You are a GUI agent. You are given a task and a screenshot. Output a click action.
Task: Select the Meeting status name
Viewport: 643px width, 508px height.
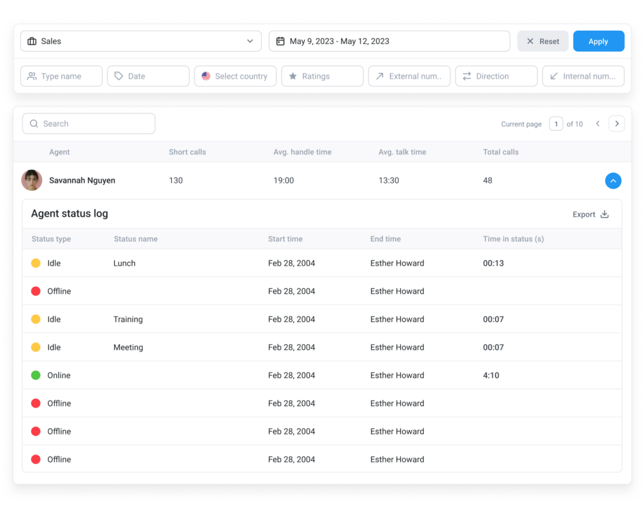point(128,347)
